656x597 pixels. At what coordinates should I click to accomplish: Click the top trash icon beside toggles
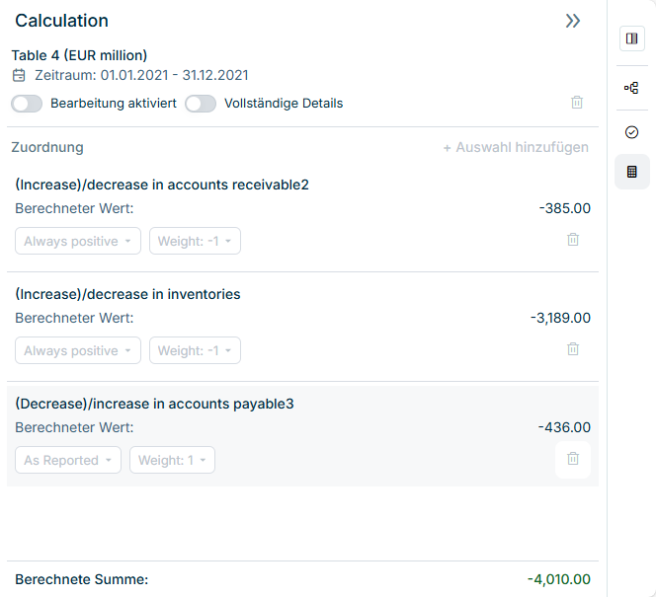577,103
